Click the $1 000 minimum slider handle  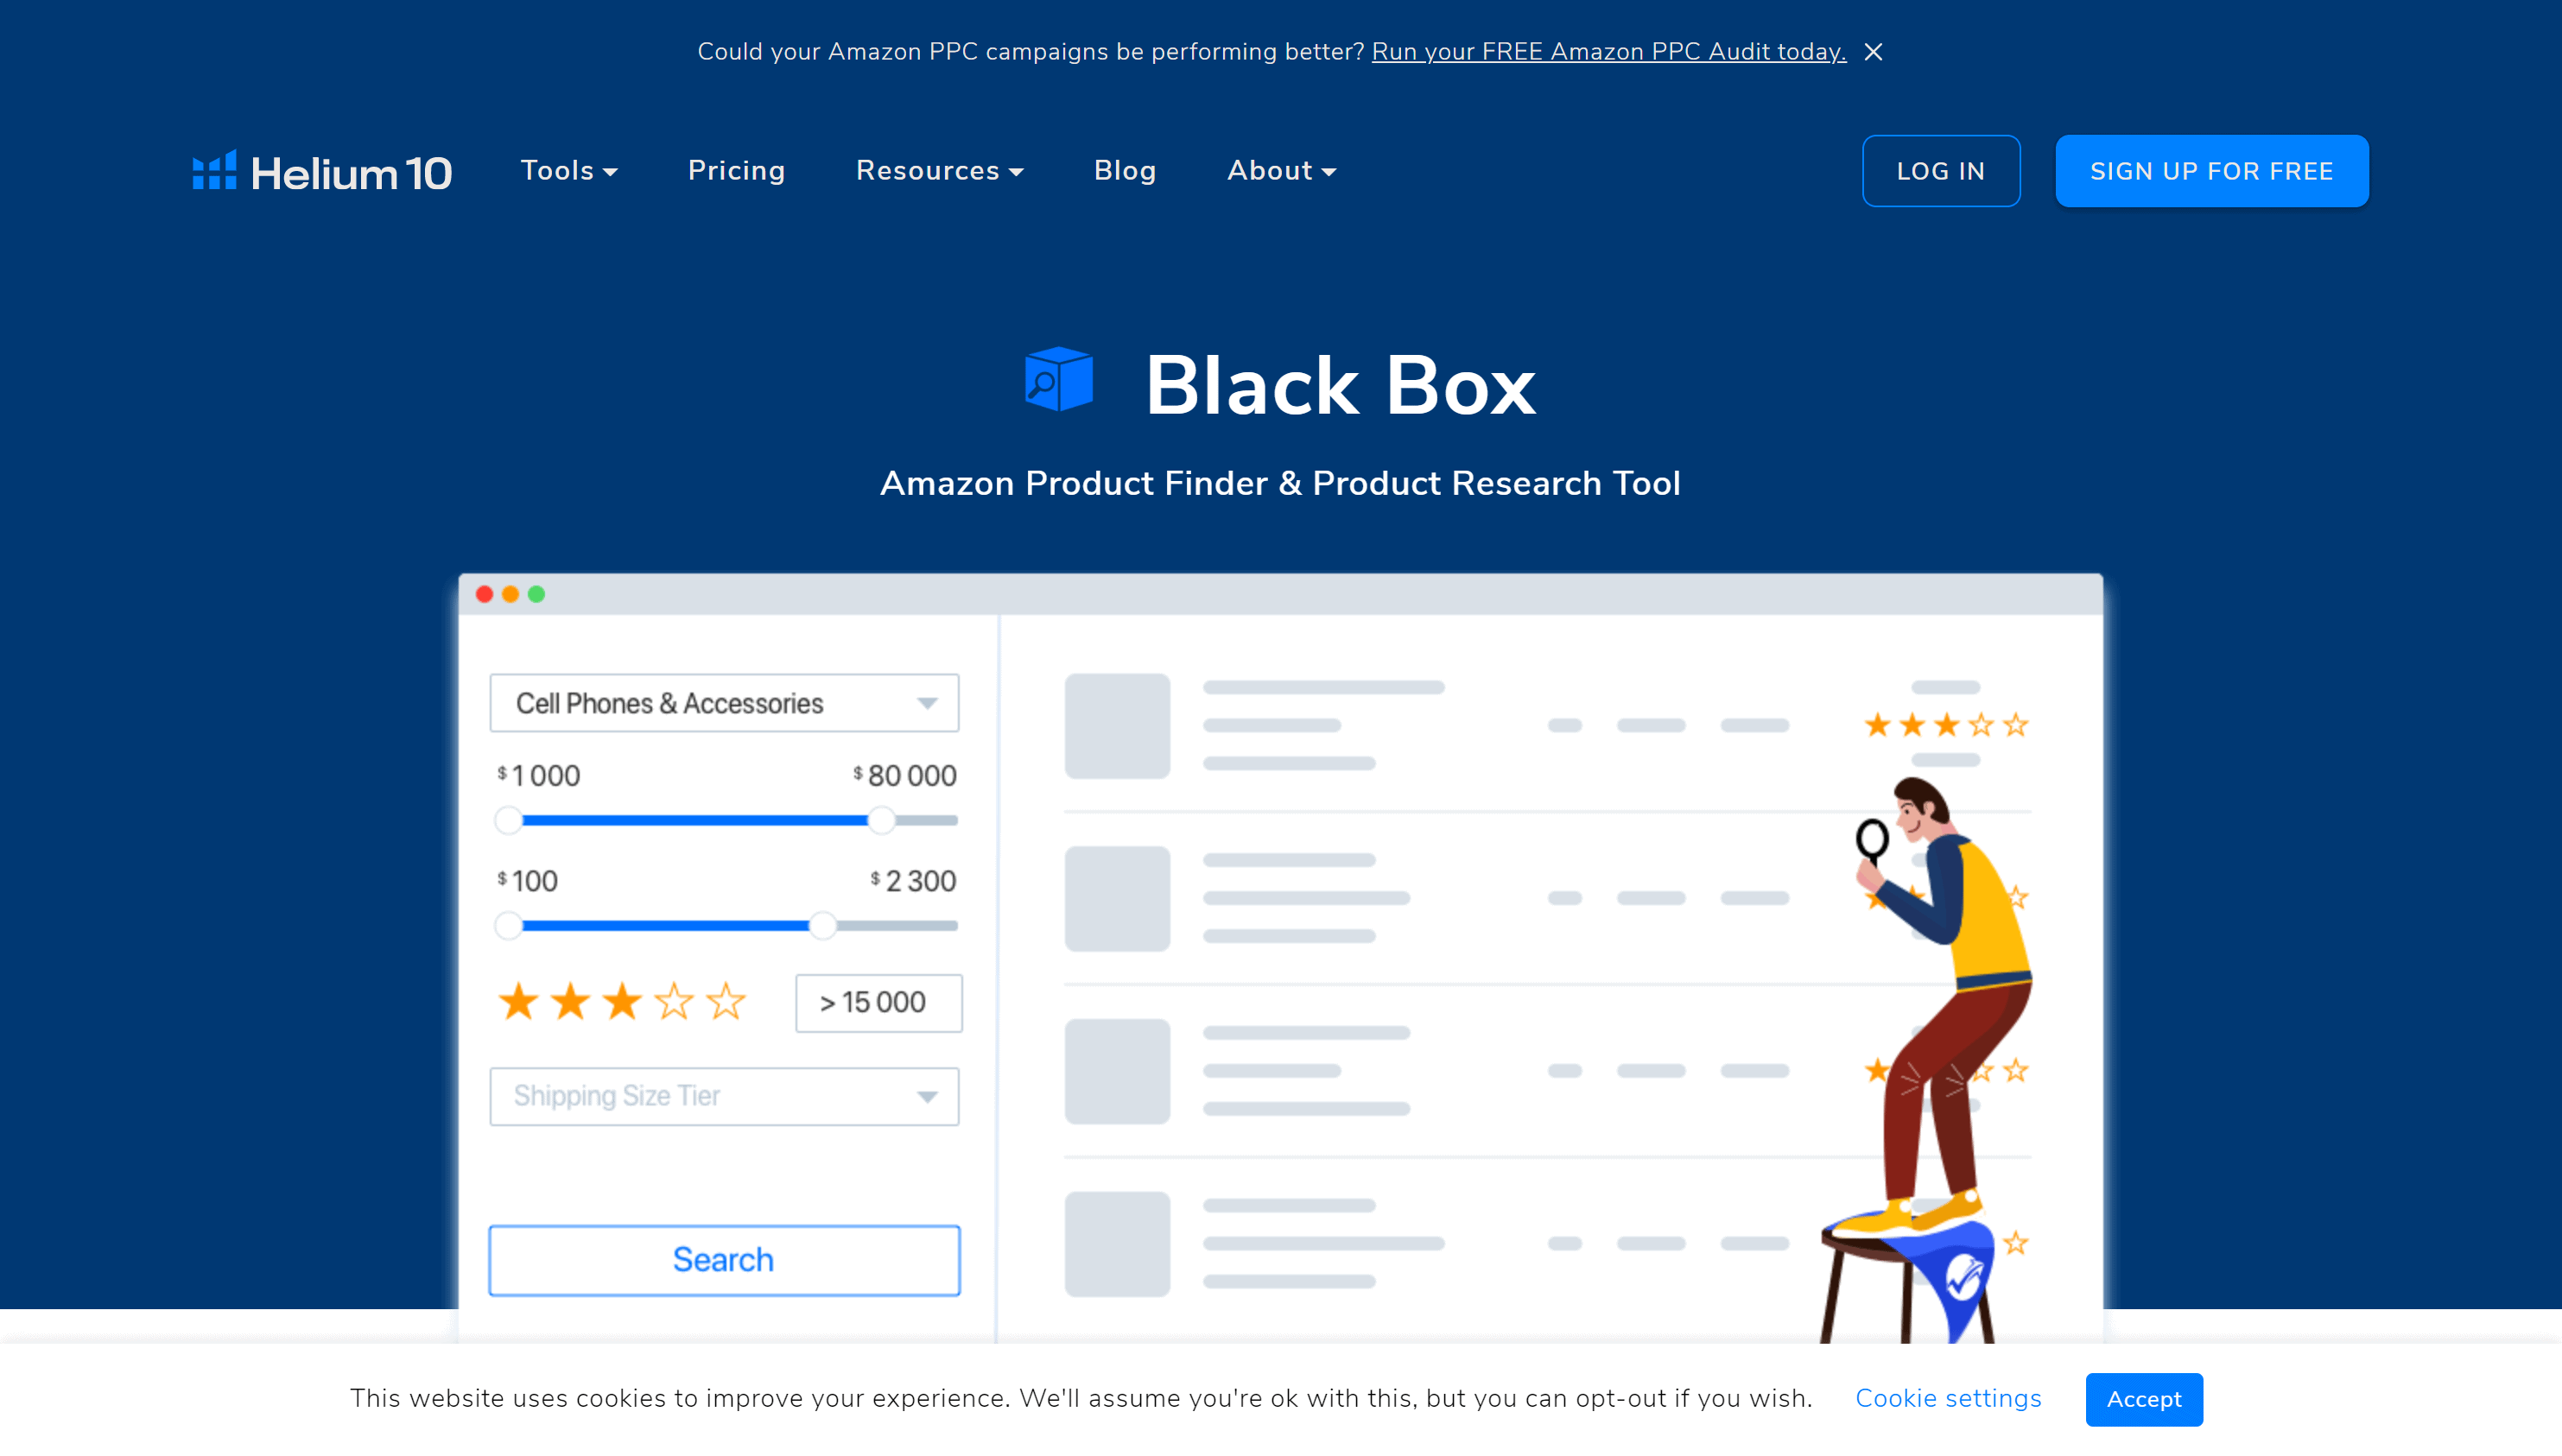509,821
